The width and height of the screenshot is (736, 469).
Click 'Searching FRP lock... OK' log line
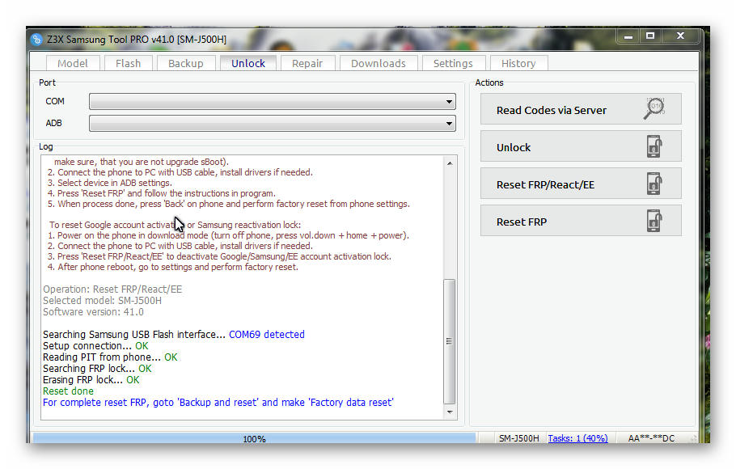(97, 369)
